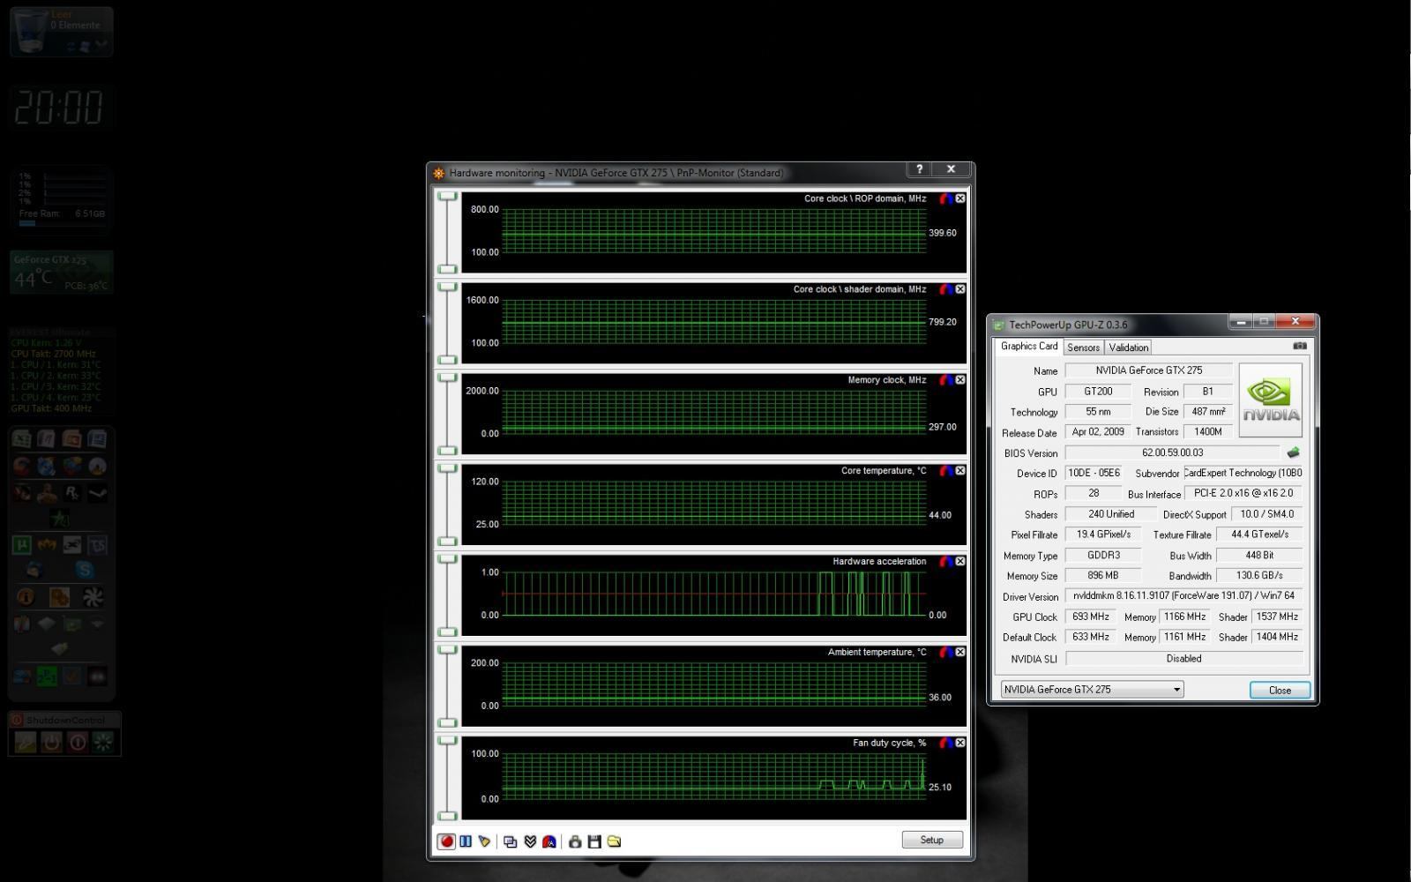Open Steam from the desktop launcher sidebar

[x=97, y=493]
